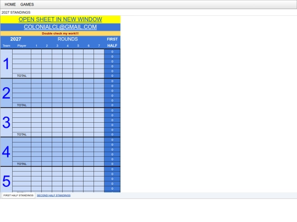Click the round '4' column header

click(x=68, y=45)
